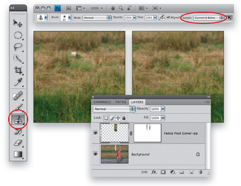Hide the Fence Post Cover-up layer
Image resolution: width=241 pixels, height=186 pixels.
click(x=95, y=133)
